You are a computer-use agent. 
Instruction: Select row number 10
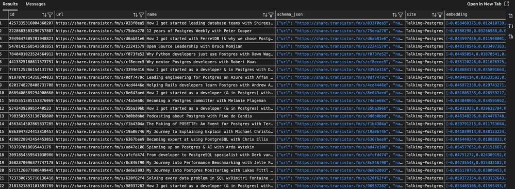click(4, 93)
